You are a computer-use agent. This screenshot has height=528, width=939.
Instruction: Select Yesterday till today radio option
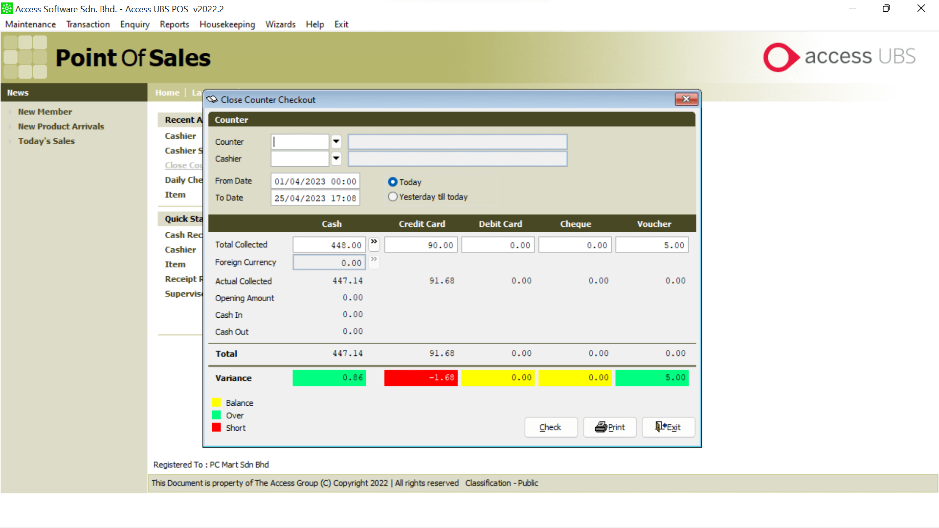393,197
